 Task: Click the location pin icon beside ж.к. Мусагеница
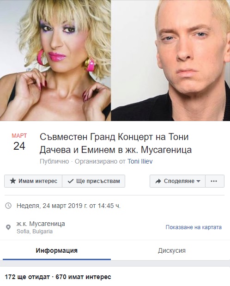tap(8, 227)
